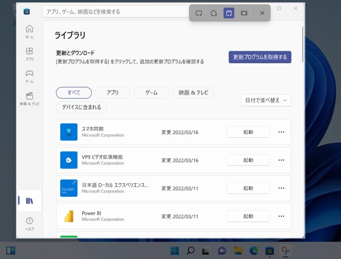Open 映画 & テレビ in the sidebar
Viewport: 341px width, 259px height.
pos(30,99)
